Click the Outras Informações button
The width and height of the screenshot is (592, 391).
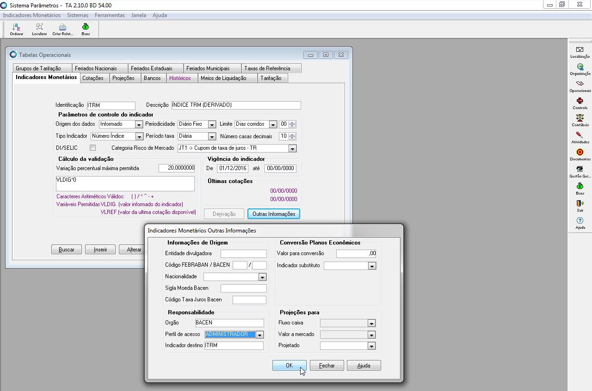(274, 214)
